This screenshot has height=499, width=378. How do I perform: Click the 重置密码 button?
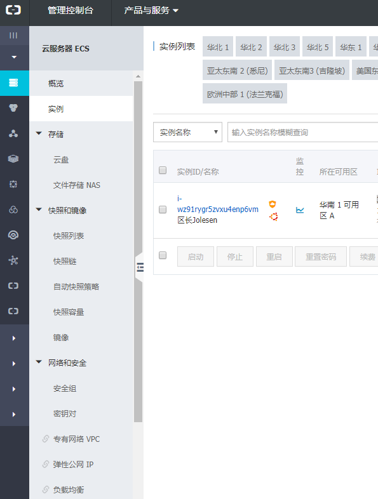click(321, 256)
